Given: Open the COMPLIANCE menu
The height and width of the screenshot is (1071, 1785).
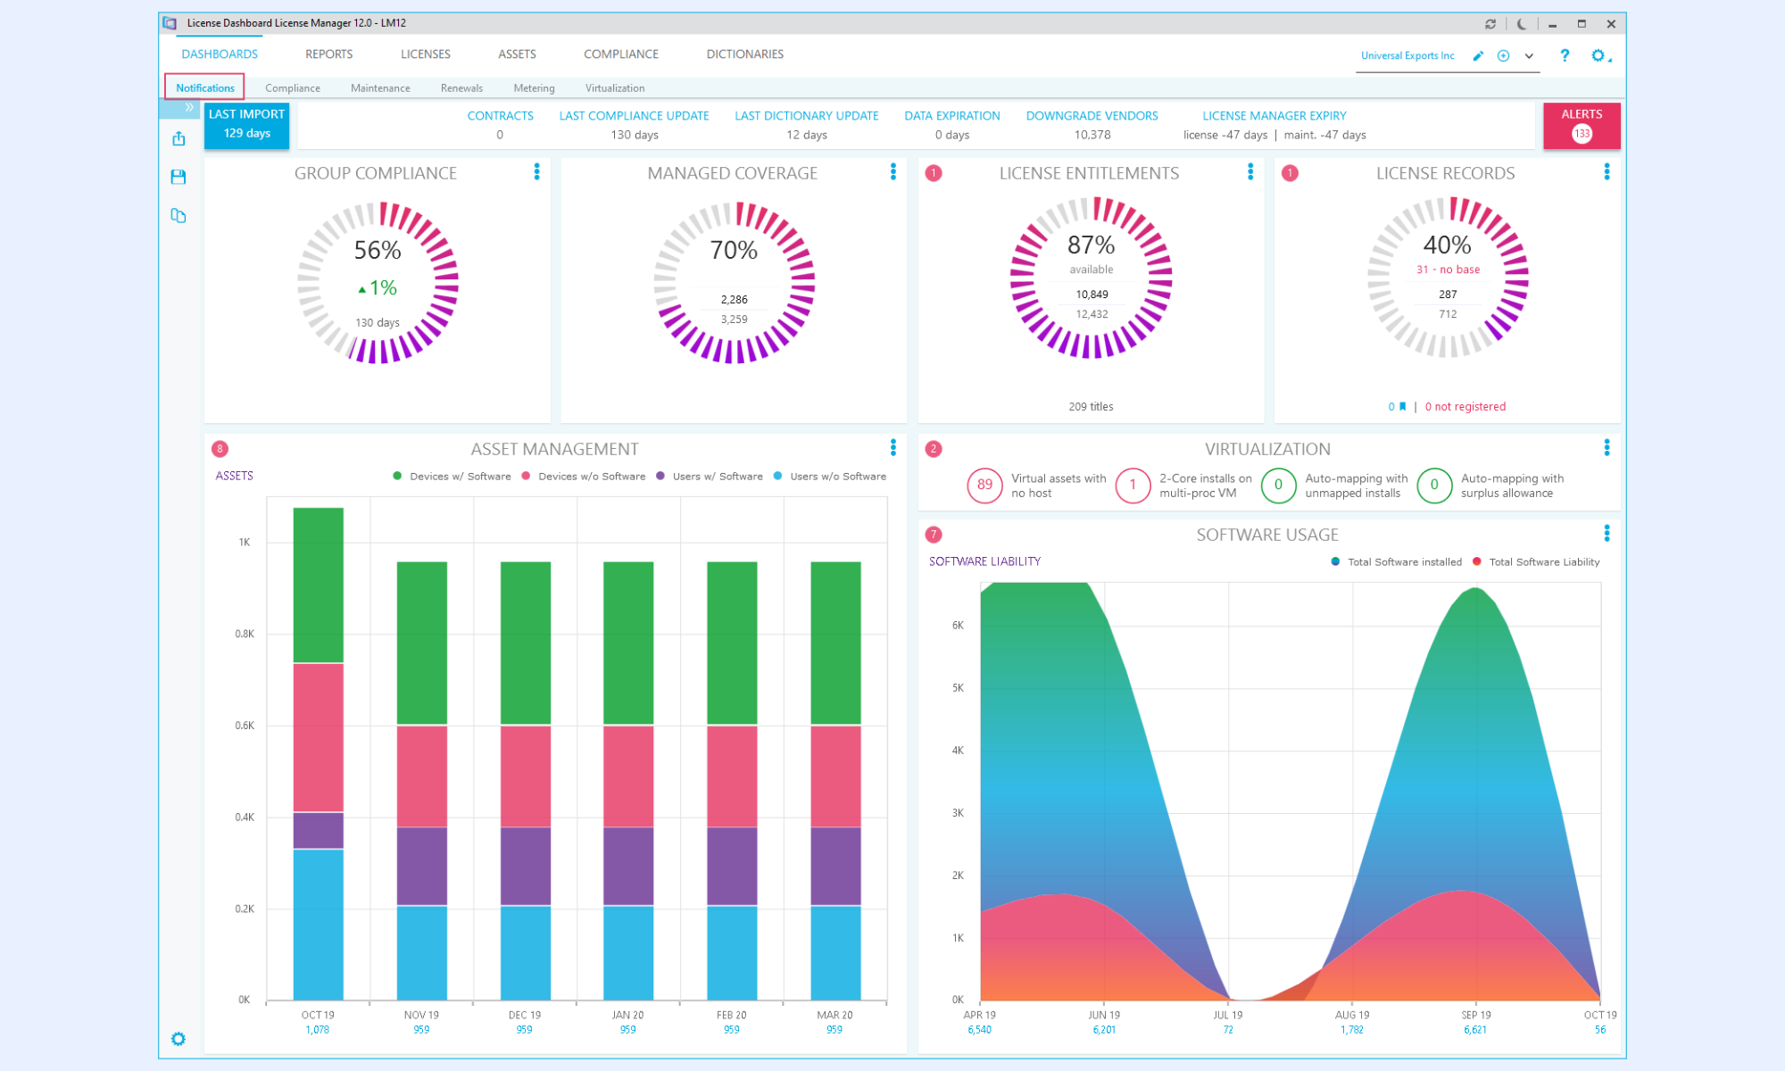Looking at the screenshot, I should pyautogui.click(x=621, y=54).
